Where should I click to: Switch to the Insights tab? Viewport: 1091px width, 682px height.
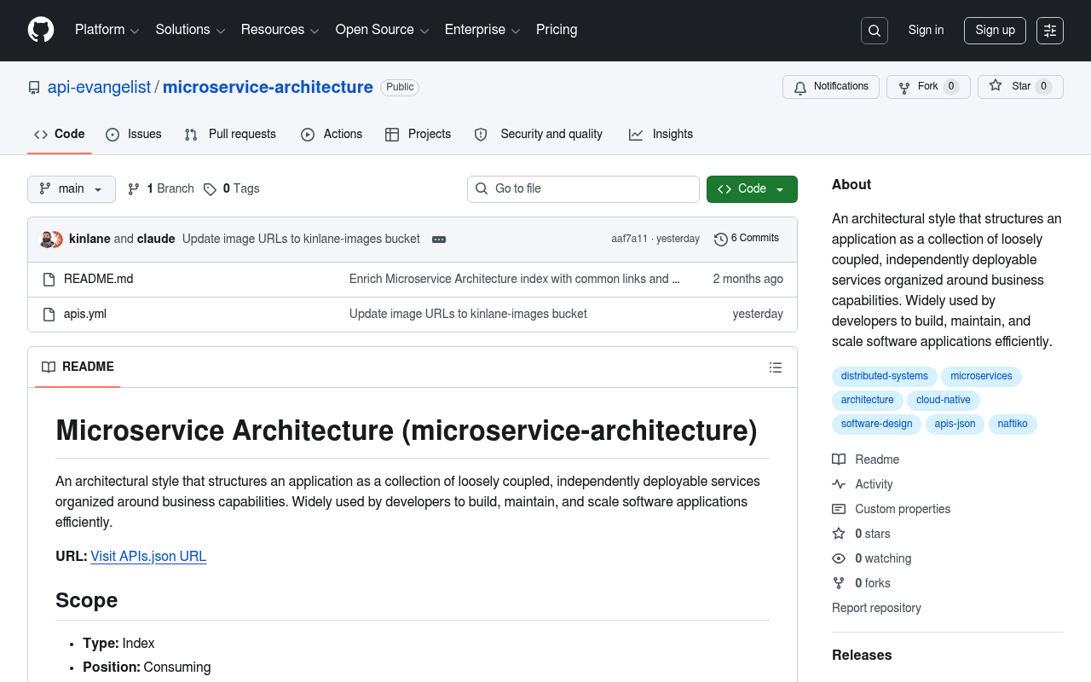coord(661,135)
